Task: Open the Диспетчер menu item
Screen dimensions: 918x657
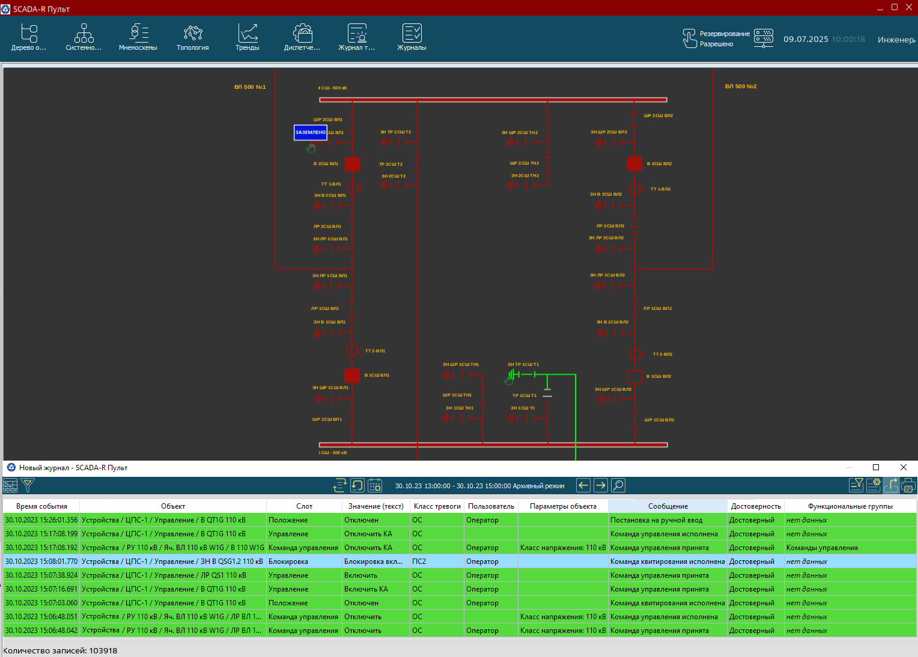Action: tap(302, 37)
